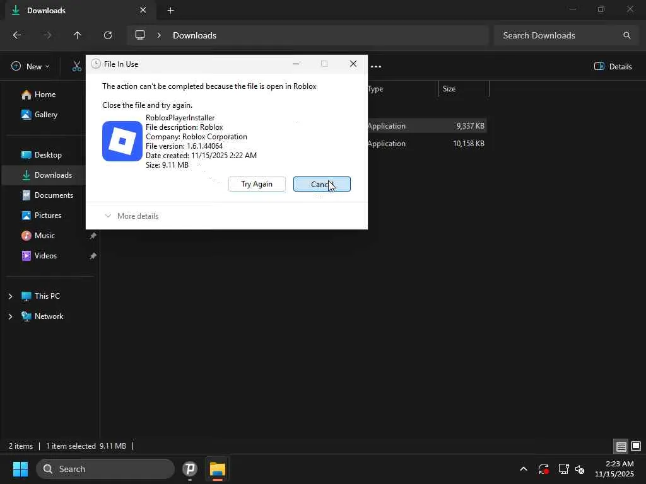Click the Search Downloads field
This screenshot has width=646, height=484.
(x=566, y=35)
